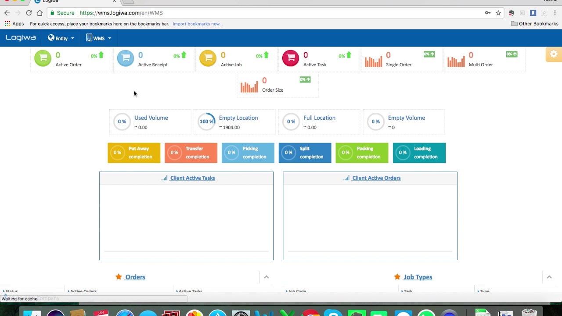This screenshot has width=562, height=316.
Task: Click the blue Active Receipt cart icon
Action: (126, 58)
